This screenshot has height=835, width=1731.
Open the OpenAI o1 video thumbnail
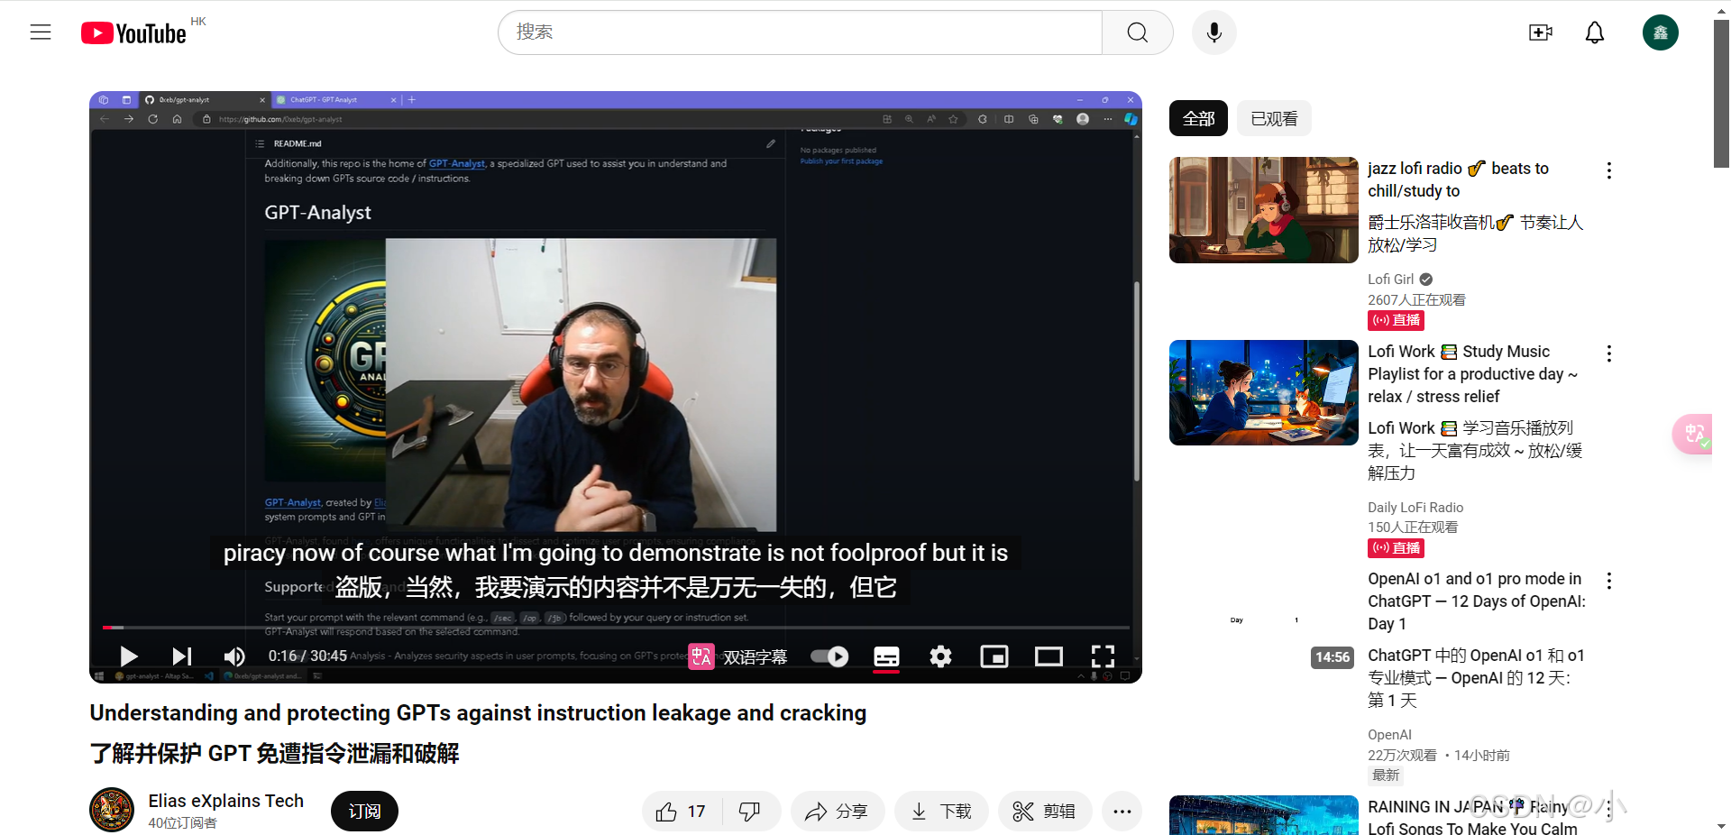(x=1263, y=620)
